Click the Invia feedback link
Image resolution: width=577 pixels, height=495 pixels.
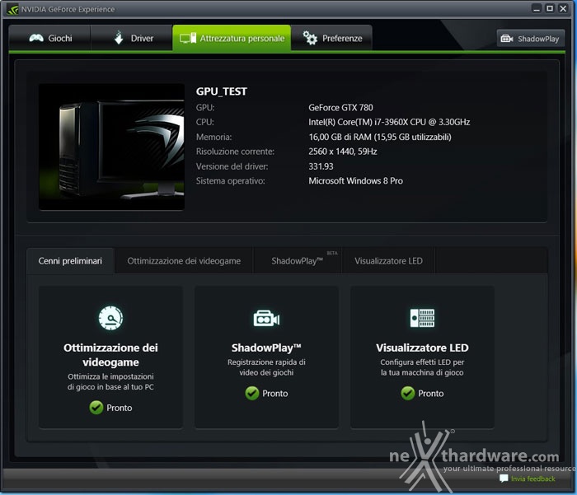[532, 479]
